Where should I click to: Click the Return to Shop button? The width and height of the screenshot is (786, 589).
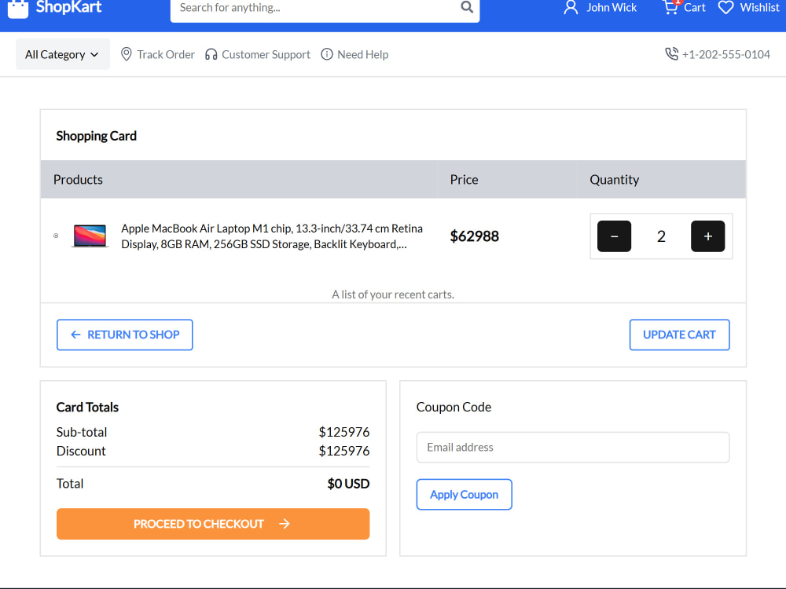pos(125,335)
